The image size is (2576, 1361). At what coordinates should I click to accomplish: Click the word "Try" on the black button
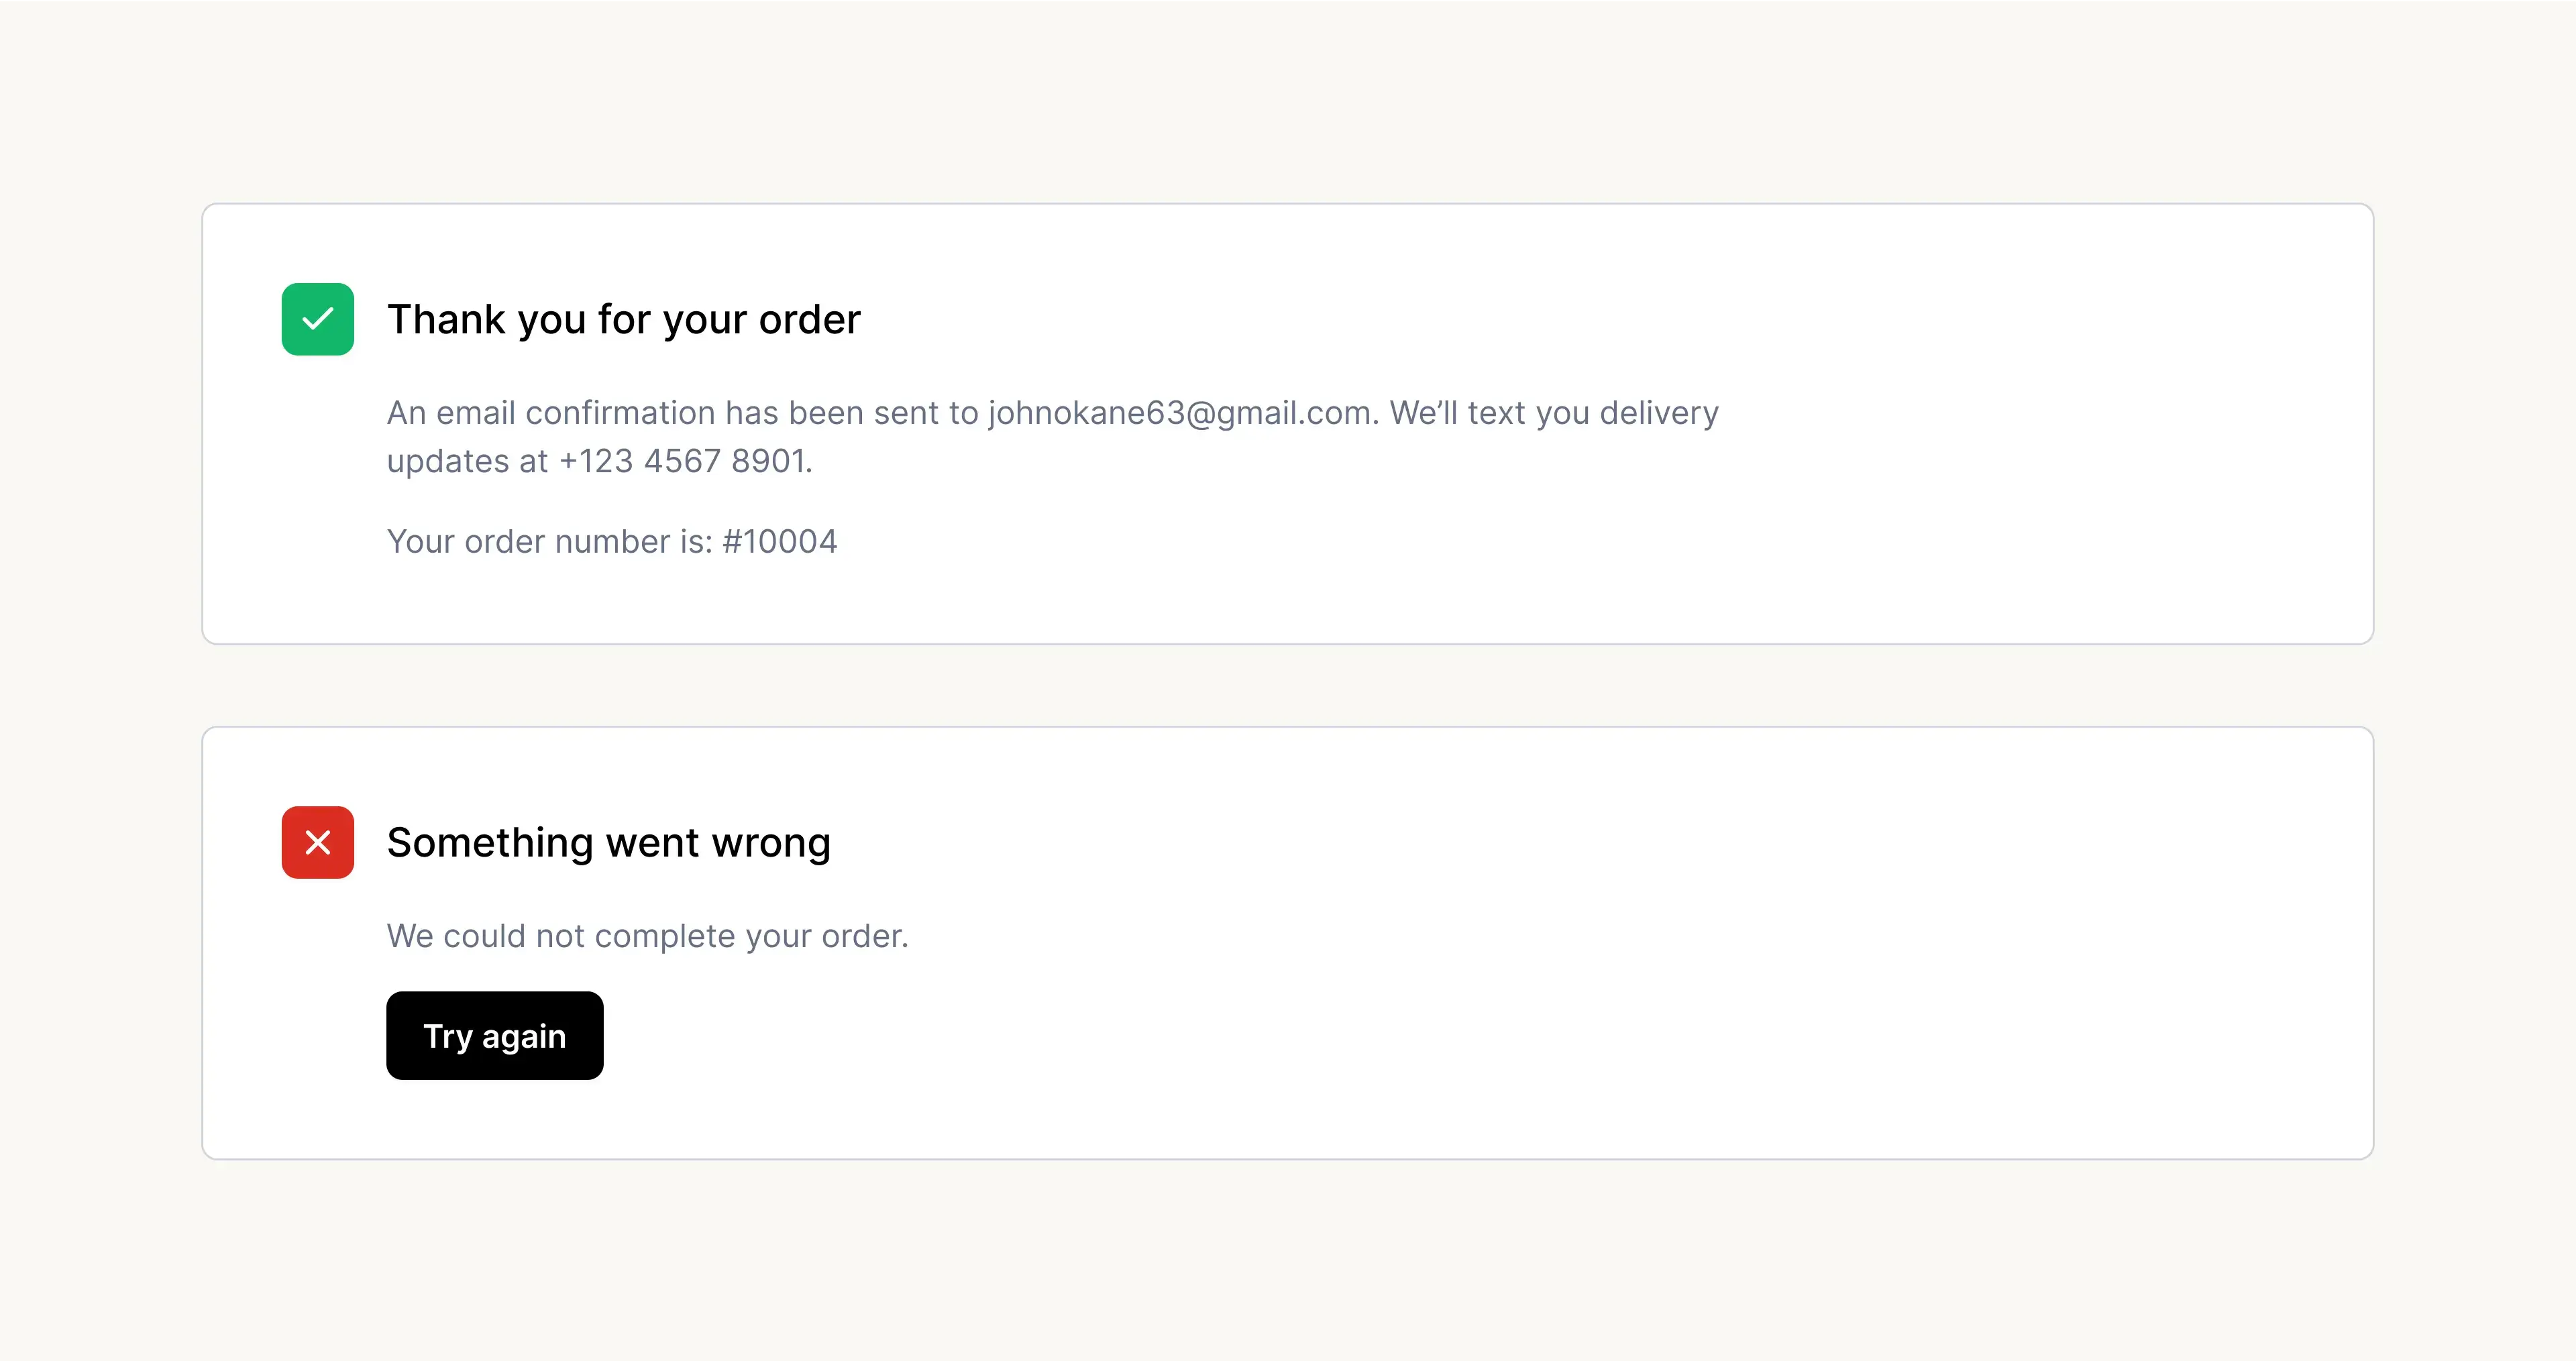pyautogui.click(x=446, y=1036)
